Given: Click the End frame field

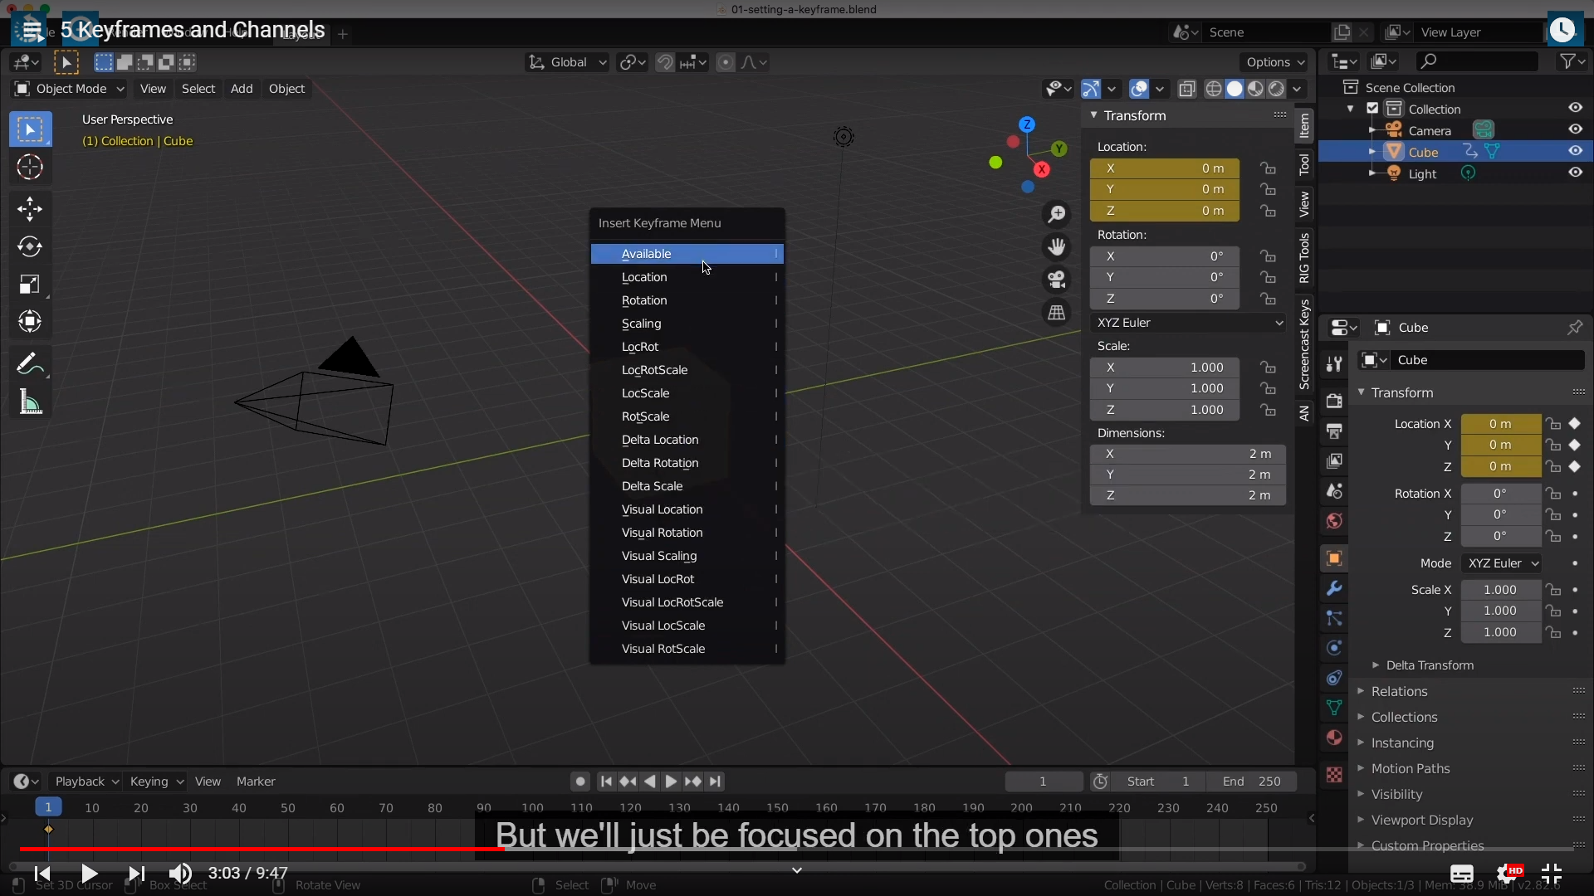Looking at the screenshot, I should click(1252, 782).
